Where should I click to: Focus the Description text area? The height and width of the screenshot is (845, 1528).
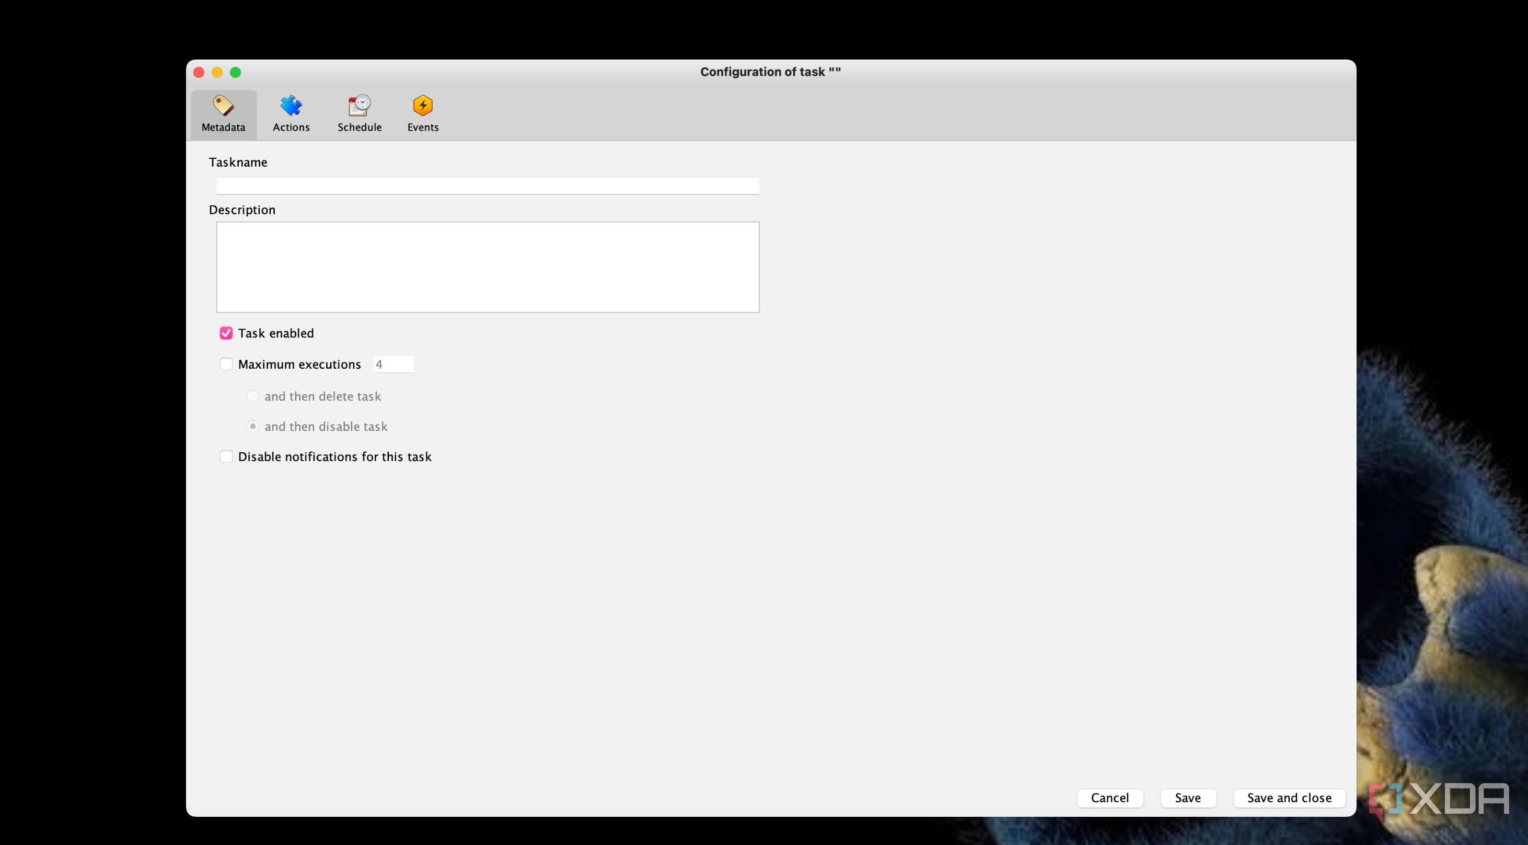click(488, 267)
